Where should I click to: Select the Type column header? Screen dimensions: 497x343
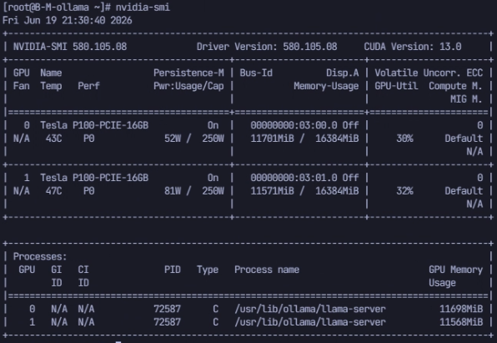[208, 270]
